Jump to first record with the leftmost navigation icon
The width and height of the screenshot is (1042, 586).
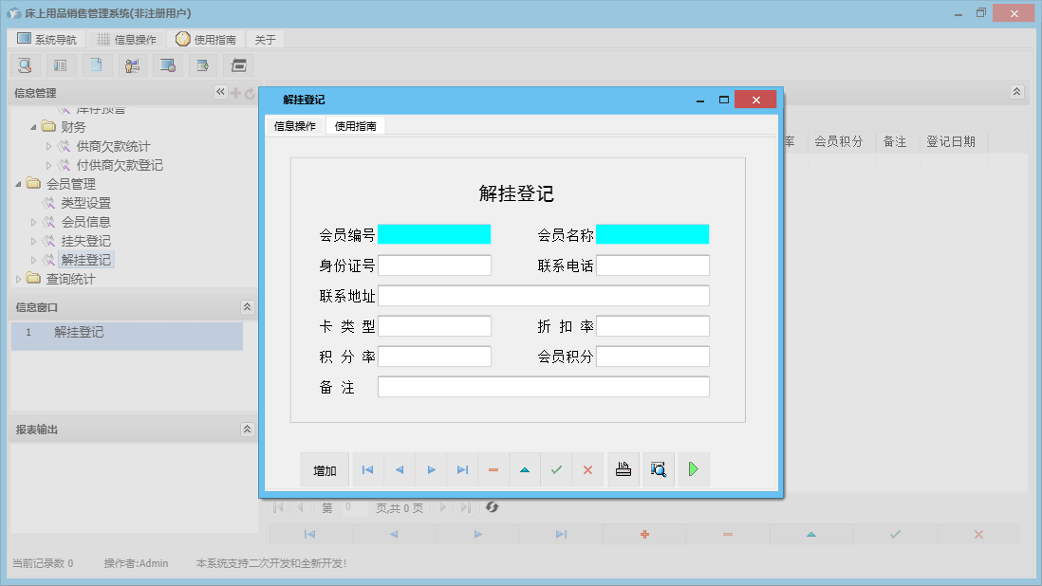point(368,469)
